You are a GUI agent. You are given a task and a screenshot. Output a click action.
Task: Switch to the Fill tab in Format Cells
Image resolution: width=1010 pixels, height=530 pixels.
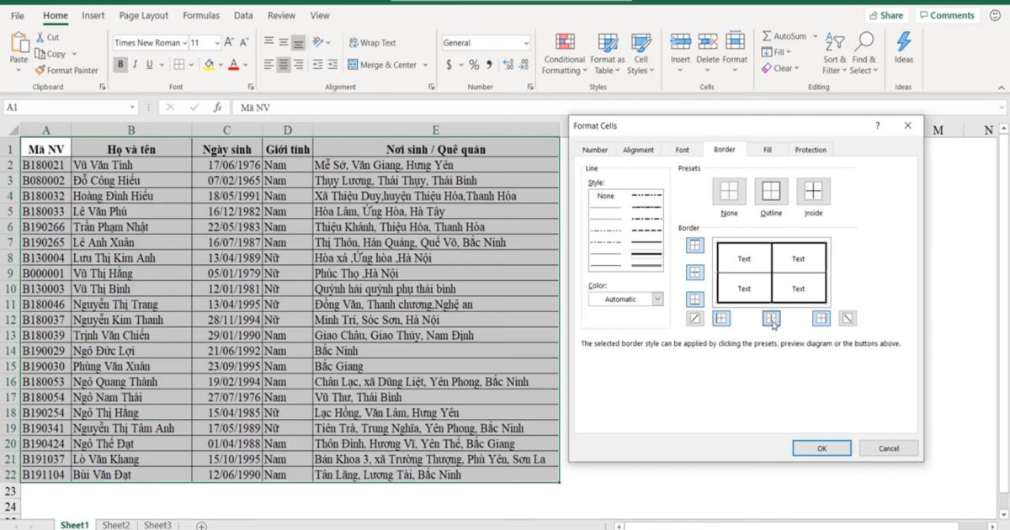(x=767, y=149)
